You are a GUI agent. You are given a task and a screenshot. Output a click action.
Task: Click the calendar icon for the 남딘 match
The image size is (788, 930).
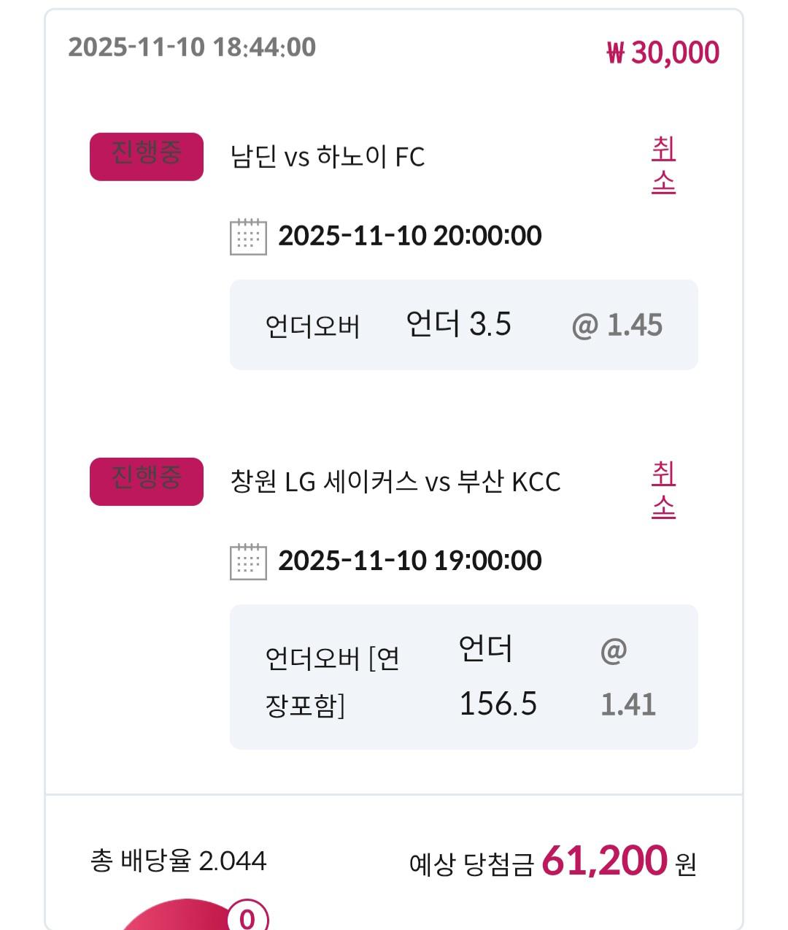click(x=248, y=237)
